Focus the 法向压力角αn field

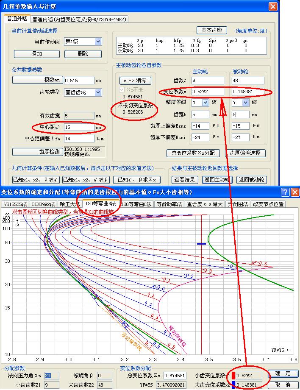[52, 376]
